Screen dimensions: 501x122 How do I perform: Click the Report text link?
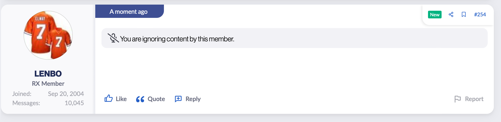474,99
